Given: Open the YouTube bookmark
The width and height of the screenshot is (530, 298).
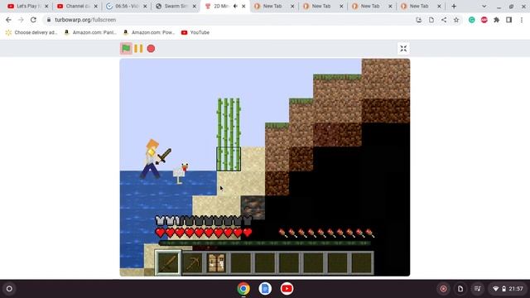Looking at the screenshot, I should (195, 32).
